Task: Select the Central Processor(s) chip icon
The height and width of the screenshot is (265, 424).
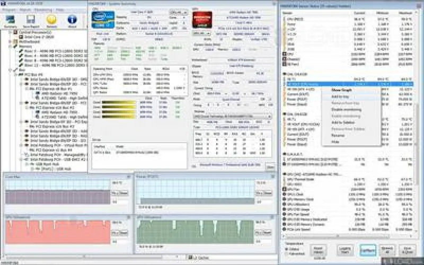Action: 15,32
